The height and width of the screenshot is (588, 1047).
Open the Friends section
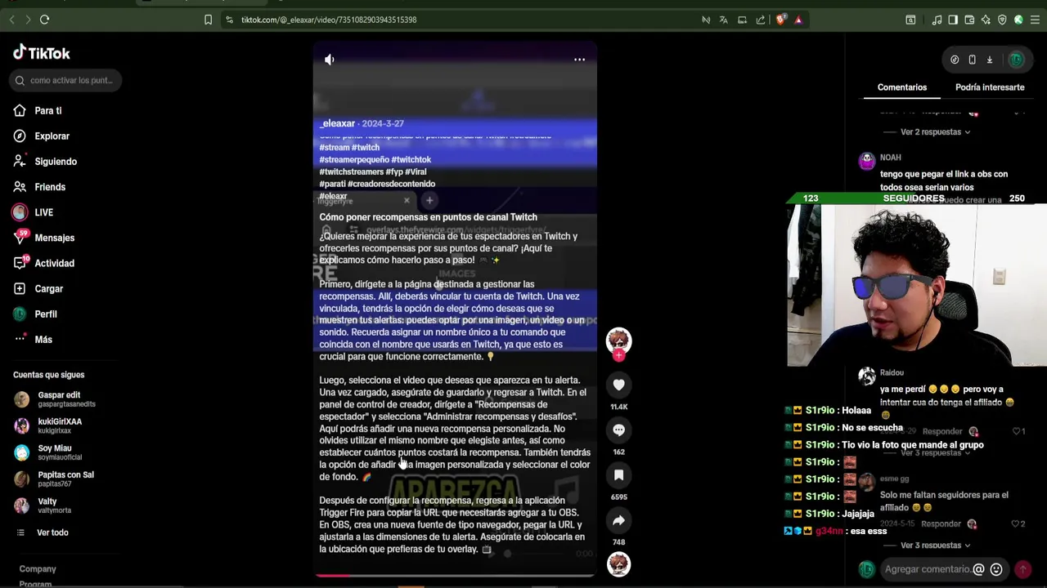click(40, 187)
